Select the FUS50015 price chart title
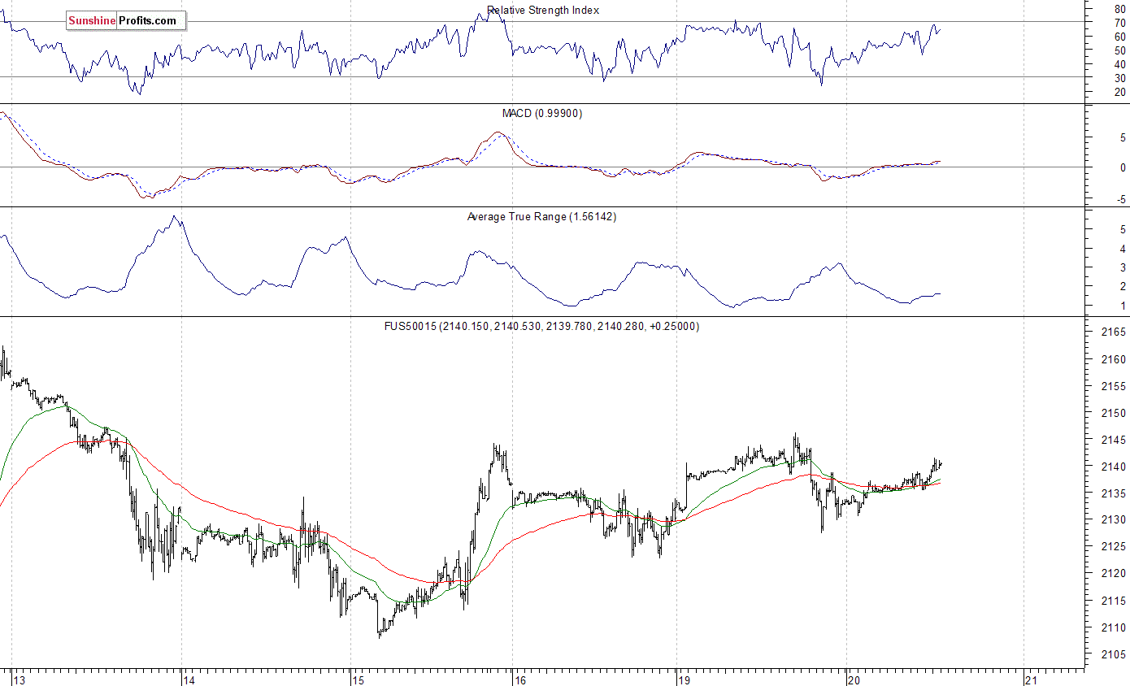The height and width of the screenshot is (686, 1130). pyautogui.click(x=541, y=327)
